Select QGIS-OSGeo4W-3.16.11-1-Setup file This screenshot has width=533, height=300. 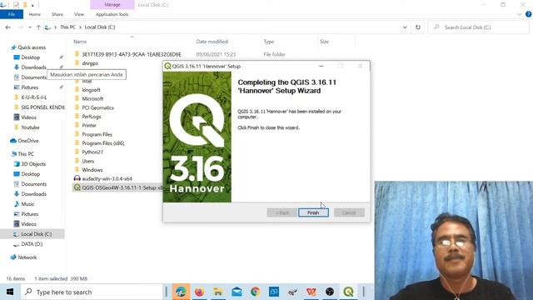[x=117, y=187]
